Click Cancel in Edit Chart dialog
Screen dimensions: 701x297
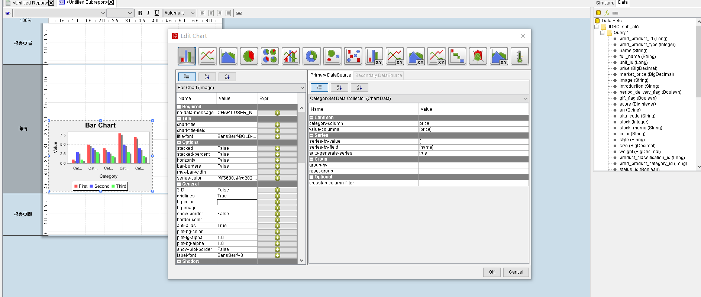click(516, 272)
